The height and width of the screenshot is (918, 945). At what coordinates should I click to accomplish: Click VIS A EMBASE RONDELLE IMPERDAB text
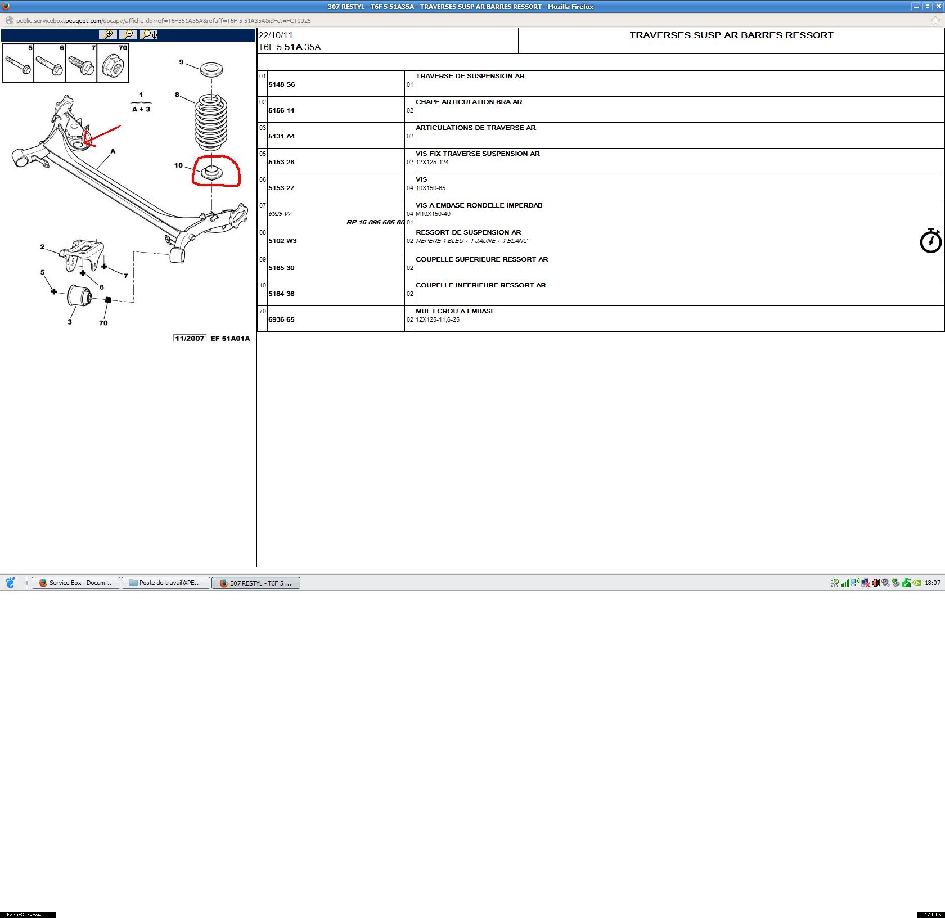click(x=479, y=205)
